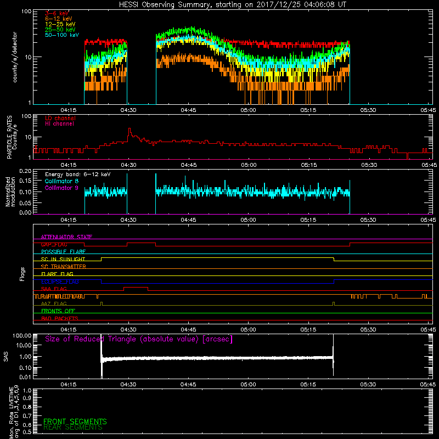Click the ECLIPSE_FLAG label
439x439 pixels.
pos(60,282)
